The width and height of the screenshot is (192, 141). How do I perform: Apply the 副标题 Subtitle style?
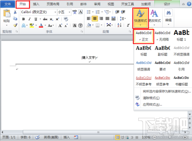(x=162, y=51)
